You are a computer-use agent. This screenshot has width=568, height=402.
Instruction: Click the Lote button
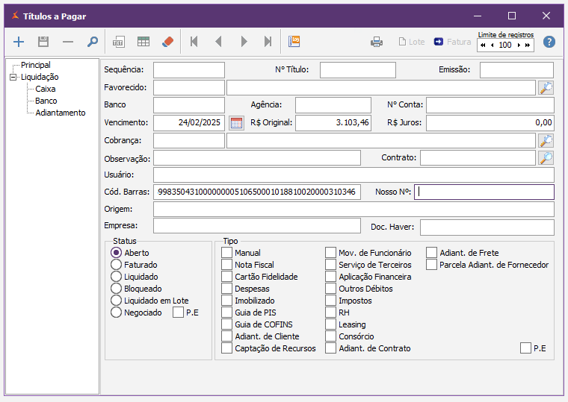click(x=411, y=42)
